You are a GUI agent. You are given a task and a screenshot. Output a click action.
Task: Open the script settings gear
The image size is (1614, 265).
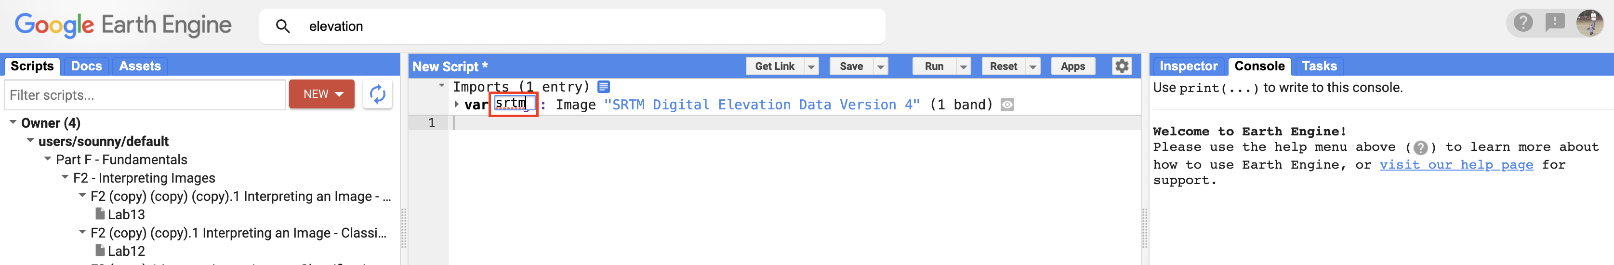1122,66
